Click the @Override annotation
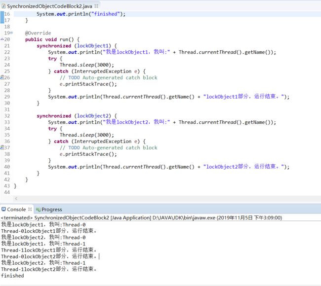321x286 pixels. coord(38,33)
